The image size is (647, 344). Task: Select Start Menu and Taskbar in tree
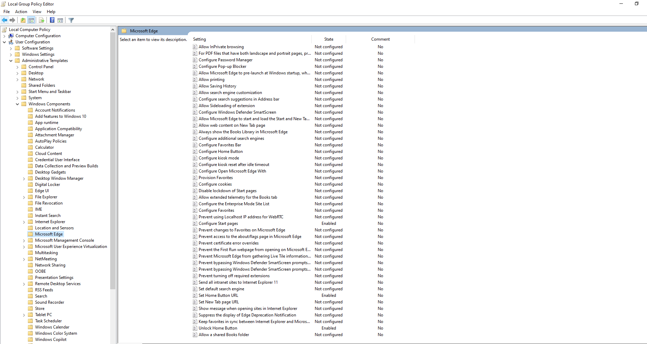50,92
